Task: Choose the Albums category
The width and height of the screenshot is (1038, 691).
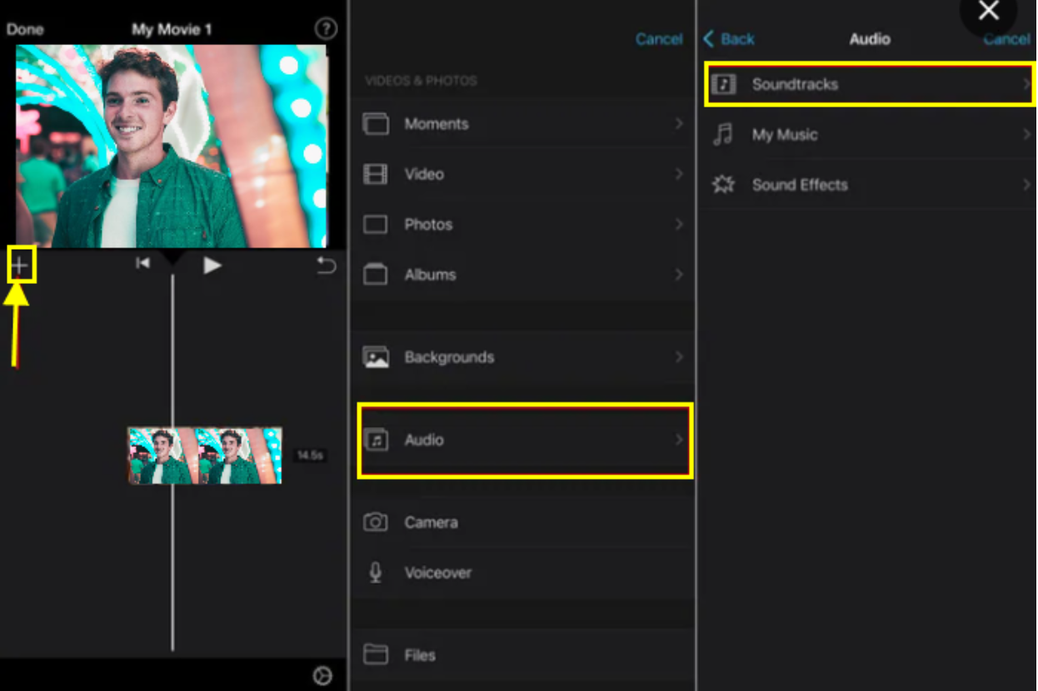Action: coord(430,275)
